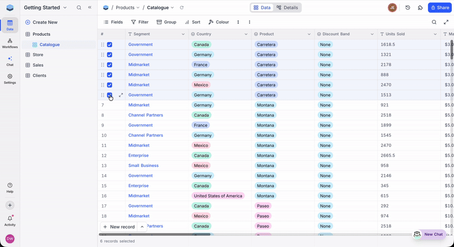
Task: Uncheck the third selected row checkbox
Action: tap(110, 65)
